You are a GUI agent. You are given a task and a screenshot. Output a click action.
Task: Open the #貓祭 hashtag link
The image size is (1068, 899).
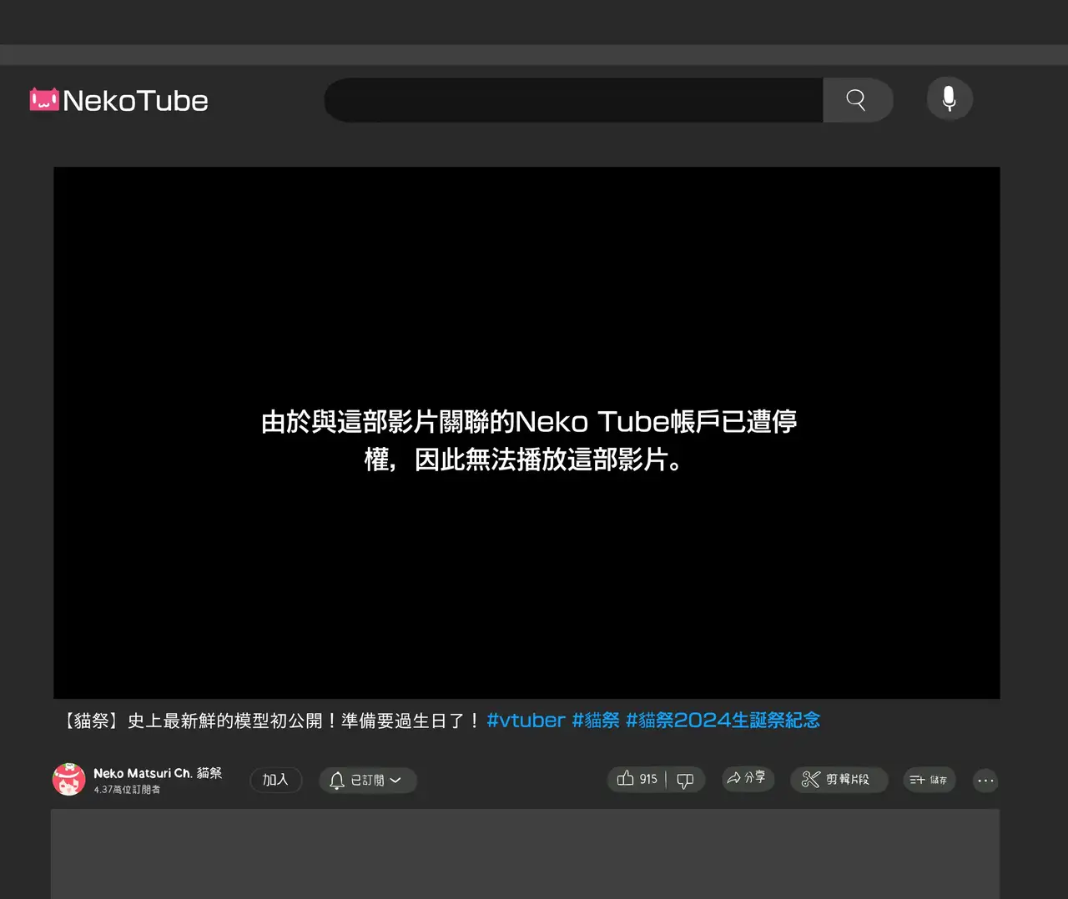click(x=596, y=721)
